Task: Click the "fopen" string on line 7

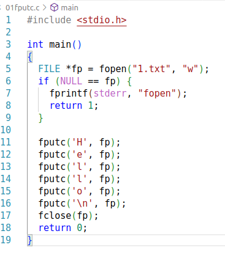Action: pos(157,94)
